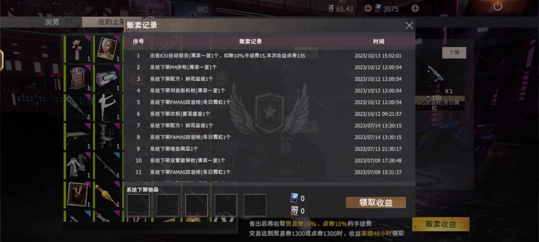539x242 pixels.
Task: Select the pink flower vase item thumbnail
Action: [78, 49]
